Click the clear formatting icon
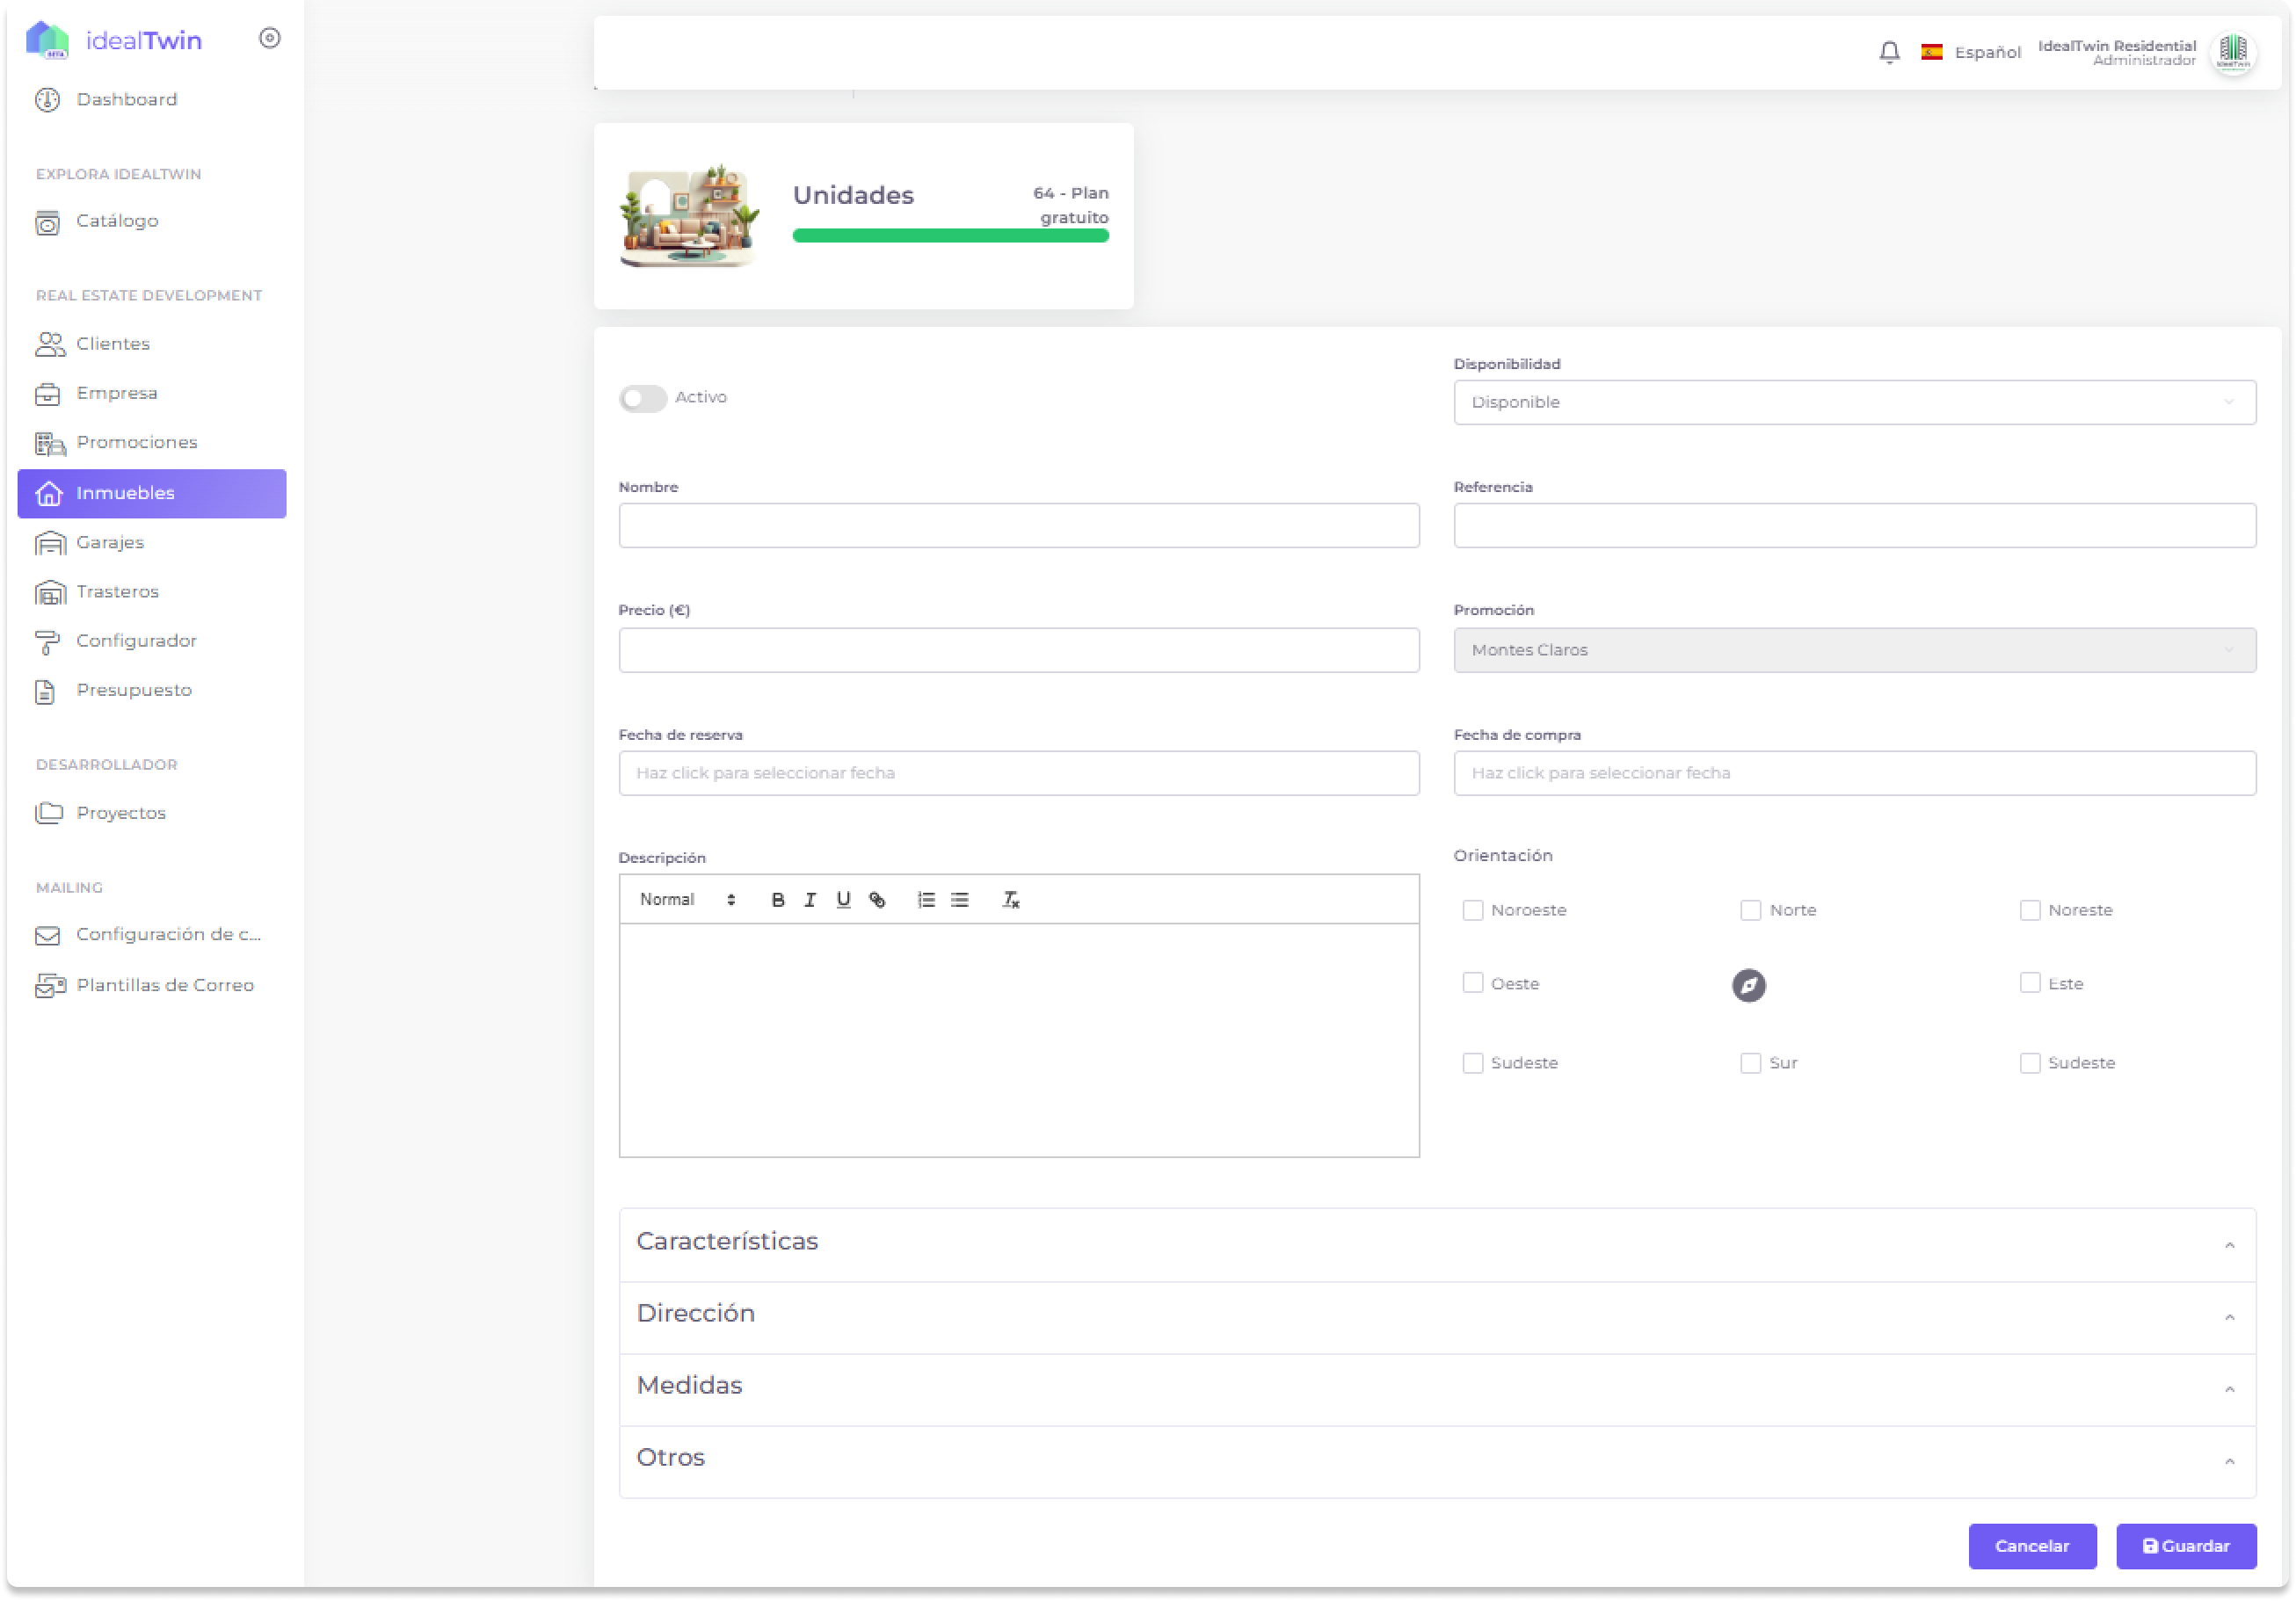The height and width of the screenshot is (1601, 2296). click(x=1010, y=900)
